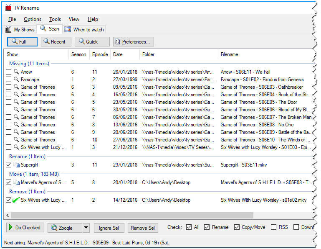Screen dimensions: 321x249
Task: Collapse the Move (1 Item, 183 MB) group
Action: [x=34, y=174]
